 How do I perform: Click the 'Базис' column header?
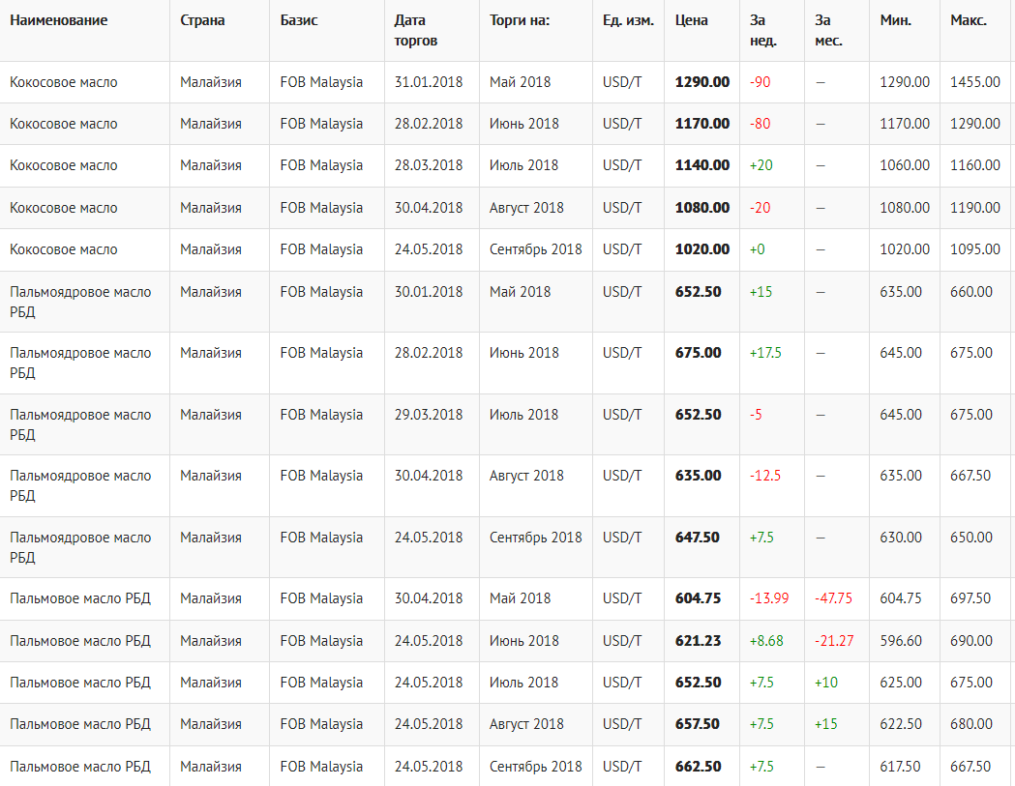(298, 20)
